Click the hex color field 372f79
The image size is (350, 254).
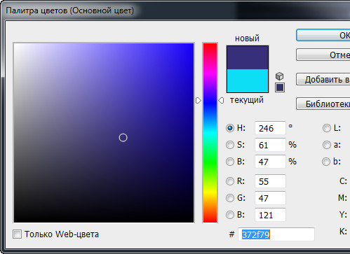click(x=276, y=234)
